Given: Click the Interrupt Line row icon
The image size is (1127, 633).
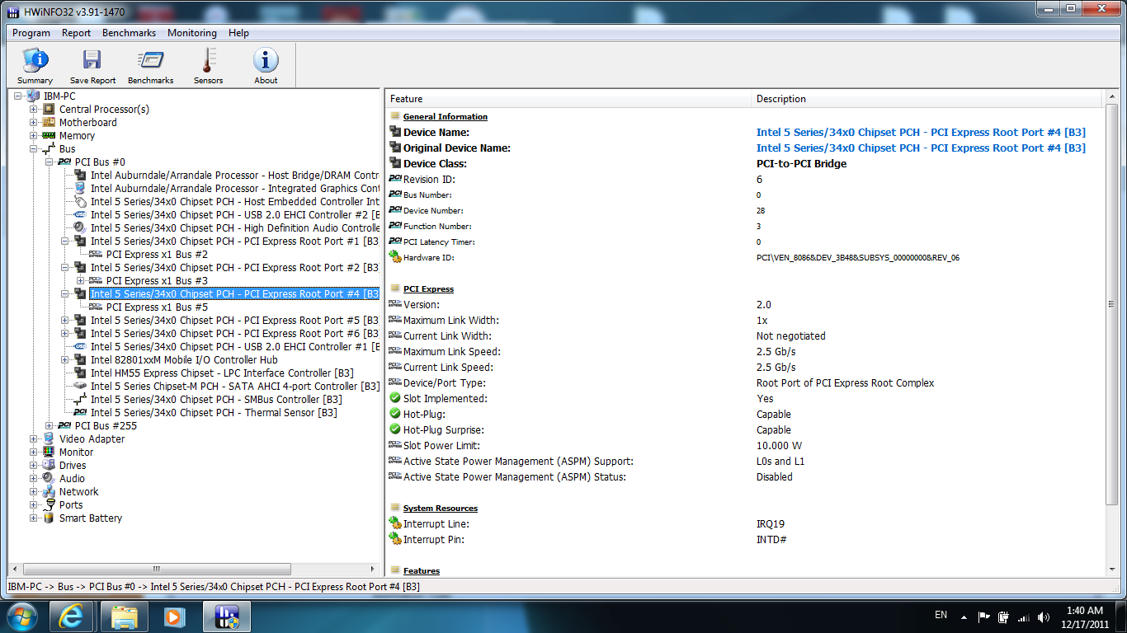Looking at the screenshot, I should 395,523.
